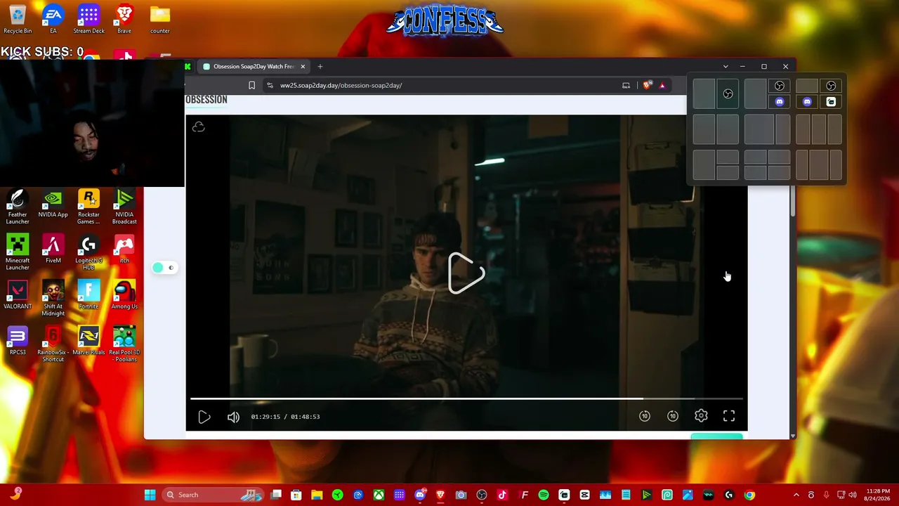Image resolution: width=899 pixels, height=506 pixels.
Task: Skip the video forward 10 seconds
Action: click(673, 416)
